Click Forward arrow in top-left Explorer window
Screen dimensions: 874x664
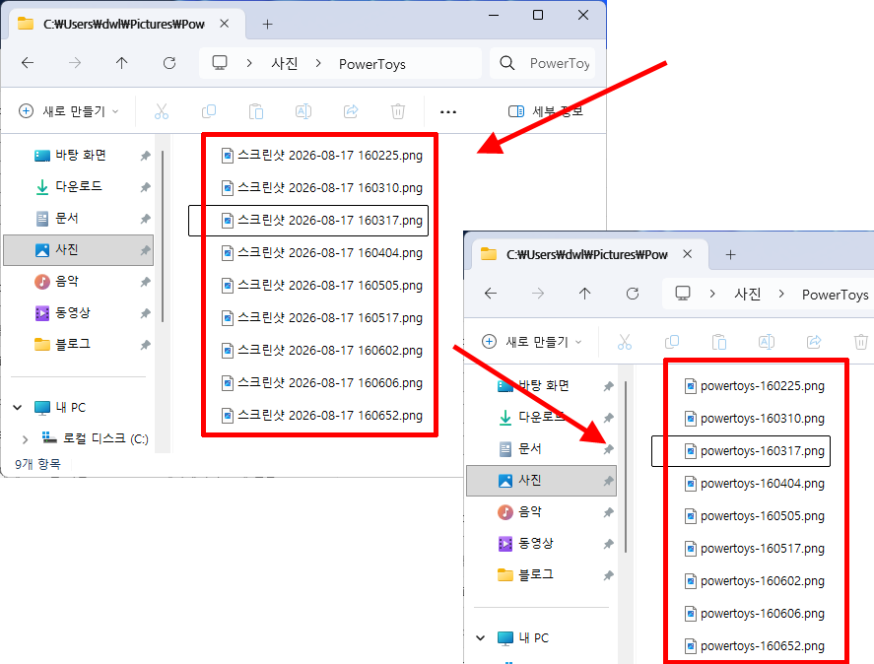[75, 63]
